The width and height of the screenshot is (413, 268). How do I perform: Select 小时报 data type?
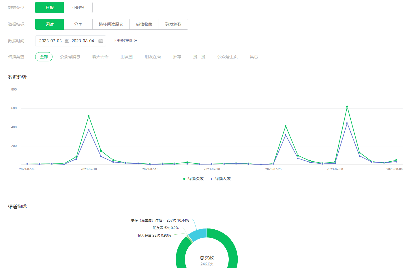(78, 7)
